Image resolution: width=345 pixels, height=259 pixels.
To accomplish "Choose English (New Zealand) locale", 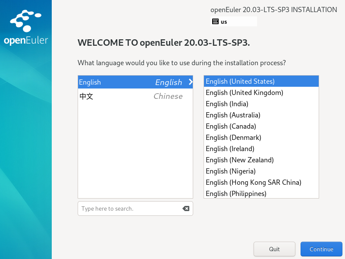I will 261,160.
